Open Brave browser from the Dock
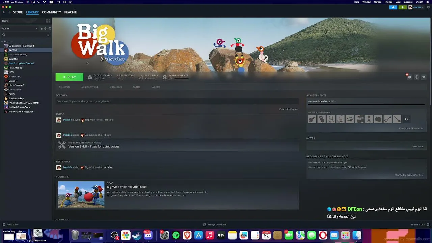This screenshot has height=243, width=432. tap(187, 235)
